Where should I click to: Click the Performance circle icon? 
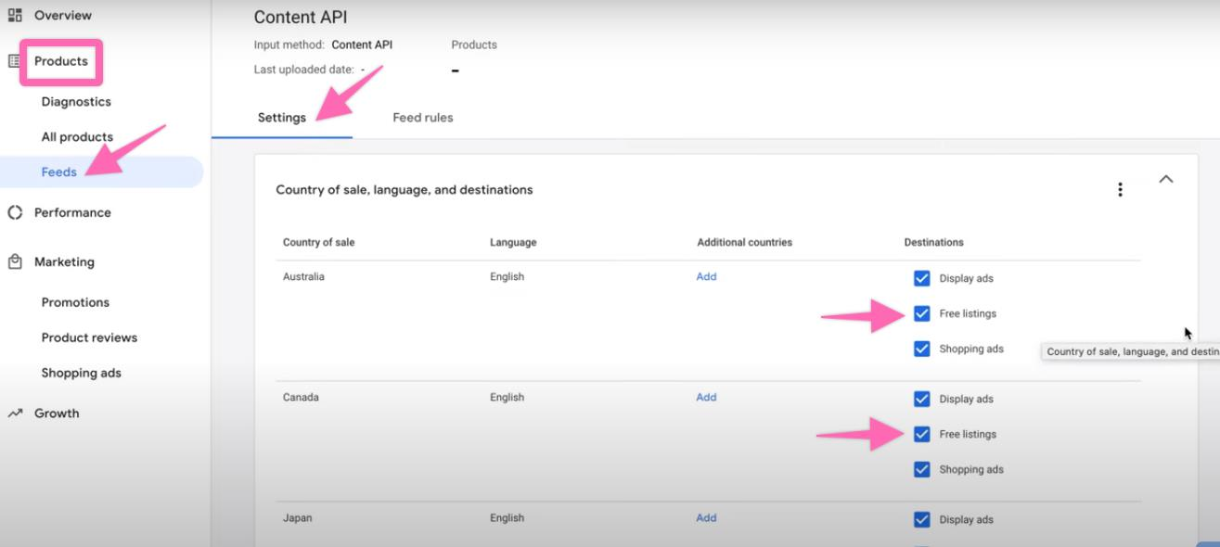pyautogui.click(x=15, y=212)
